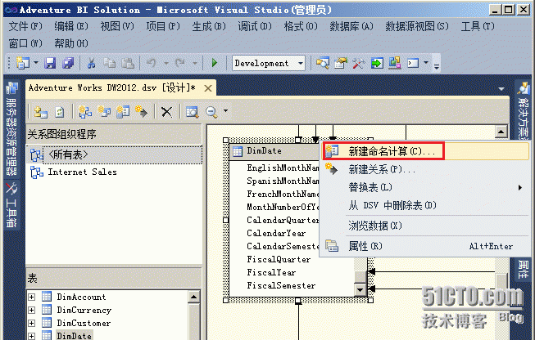This screenshot has height=340, width=535.
Task: Click the New Diagram icon
Action: 85,112
